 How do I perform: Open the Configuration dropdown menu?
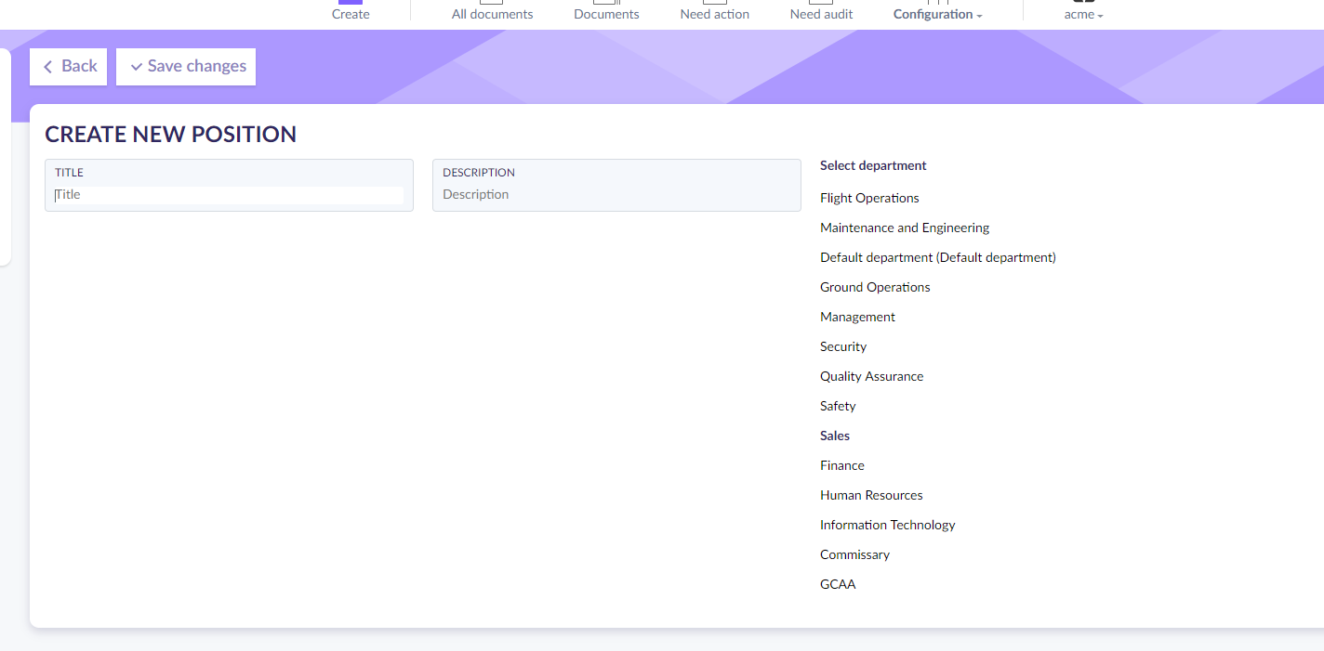coord(937,14)
